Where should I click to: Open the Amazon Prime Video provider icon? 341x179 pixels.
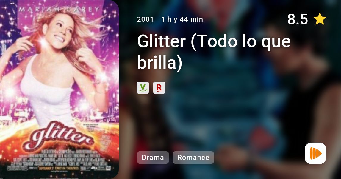pos(143,88)
